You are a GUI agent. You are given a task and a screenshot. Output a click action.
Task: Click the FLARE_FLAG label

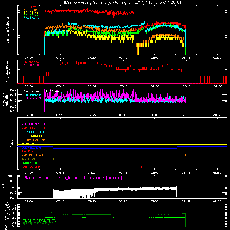[30, 143]
